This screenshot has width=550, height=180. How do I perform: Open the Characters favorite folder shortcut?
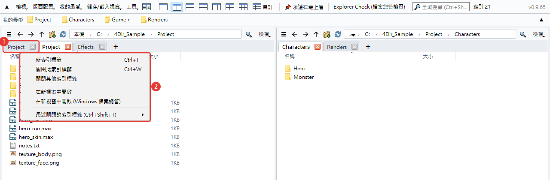[78, 19]
